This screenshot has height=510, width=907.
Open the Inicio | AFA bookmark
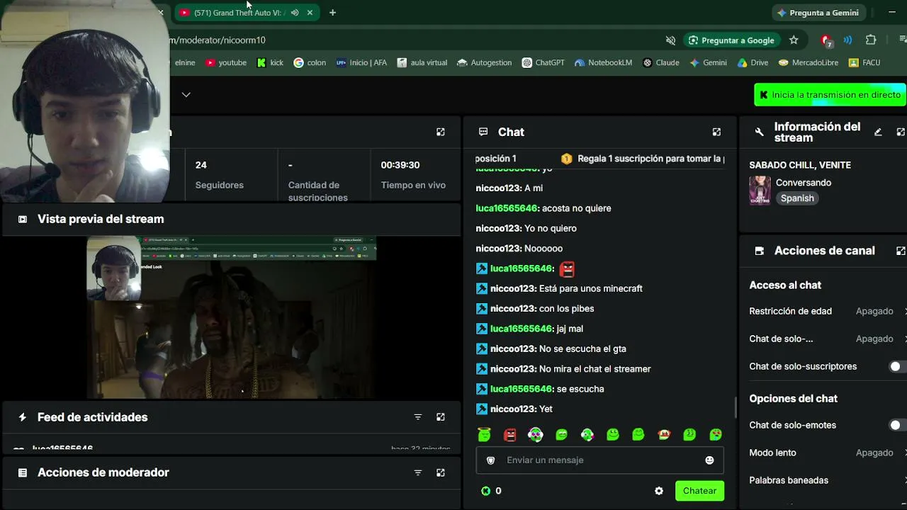[x=361, y=62]
